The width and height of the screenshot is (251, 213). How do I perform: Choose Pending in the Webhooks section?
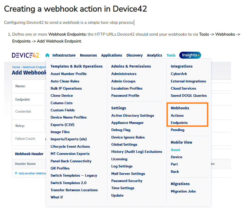[x=177, y=130]
